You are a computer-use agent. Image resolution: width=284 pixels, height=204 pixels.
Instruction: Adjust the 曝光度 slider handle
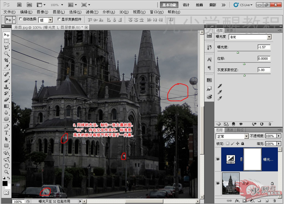[x=238, y=53]
